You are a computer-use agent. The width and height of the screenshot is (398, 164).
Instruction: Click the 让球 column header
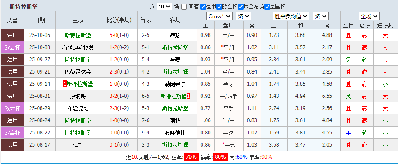click(365, 25)
